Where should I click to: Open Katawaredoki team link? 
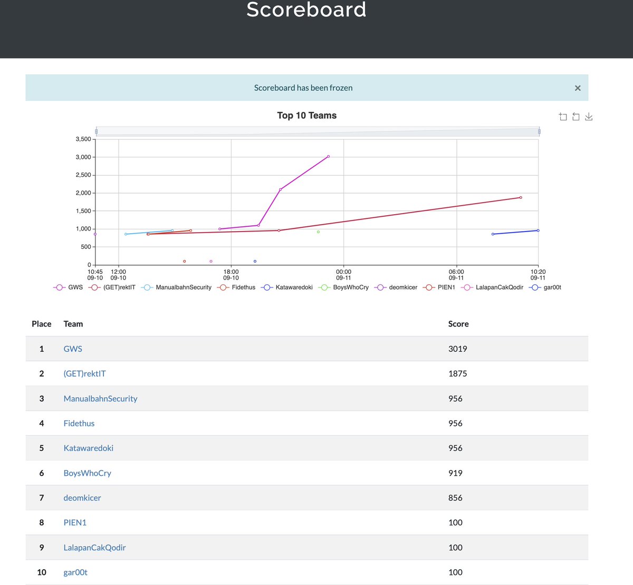coord(88,448)
